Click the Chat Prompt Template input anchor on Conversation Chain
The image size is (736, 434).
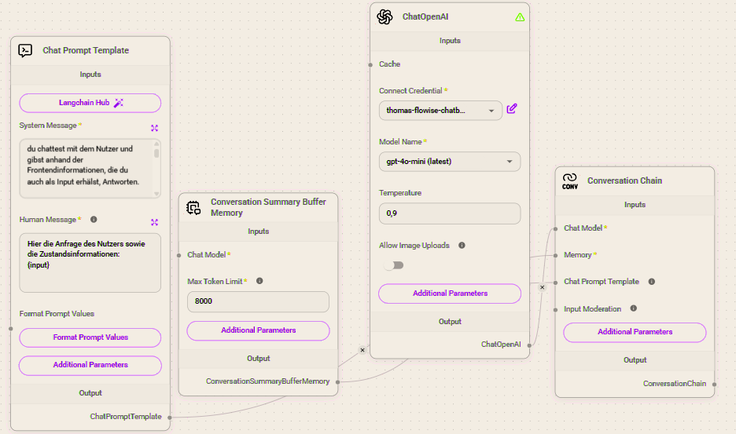(555, 283)
